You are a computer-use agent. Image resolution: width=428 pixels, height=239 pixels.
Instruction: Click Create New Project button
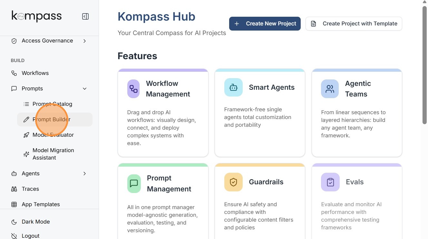click(x=265, y=24)
